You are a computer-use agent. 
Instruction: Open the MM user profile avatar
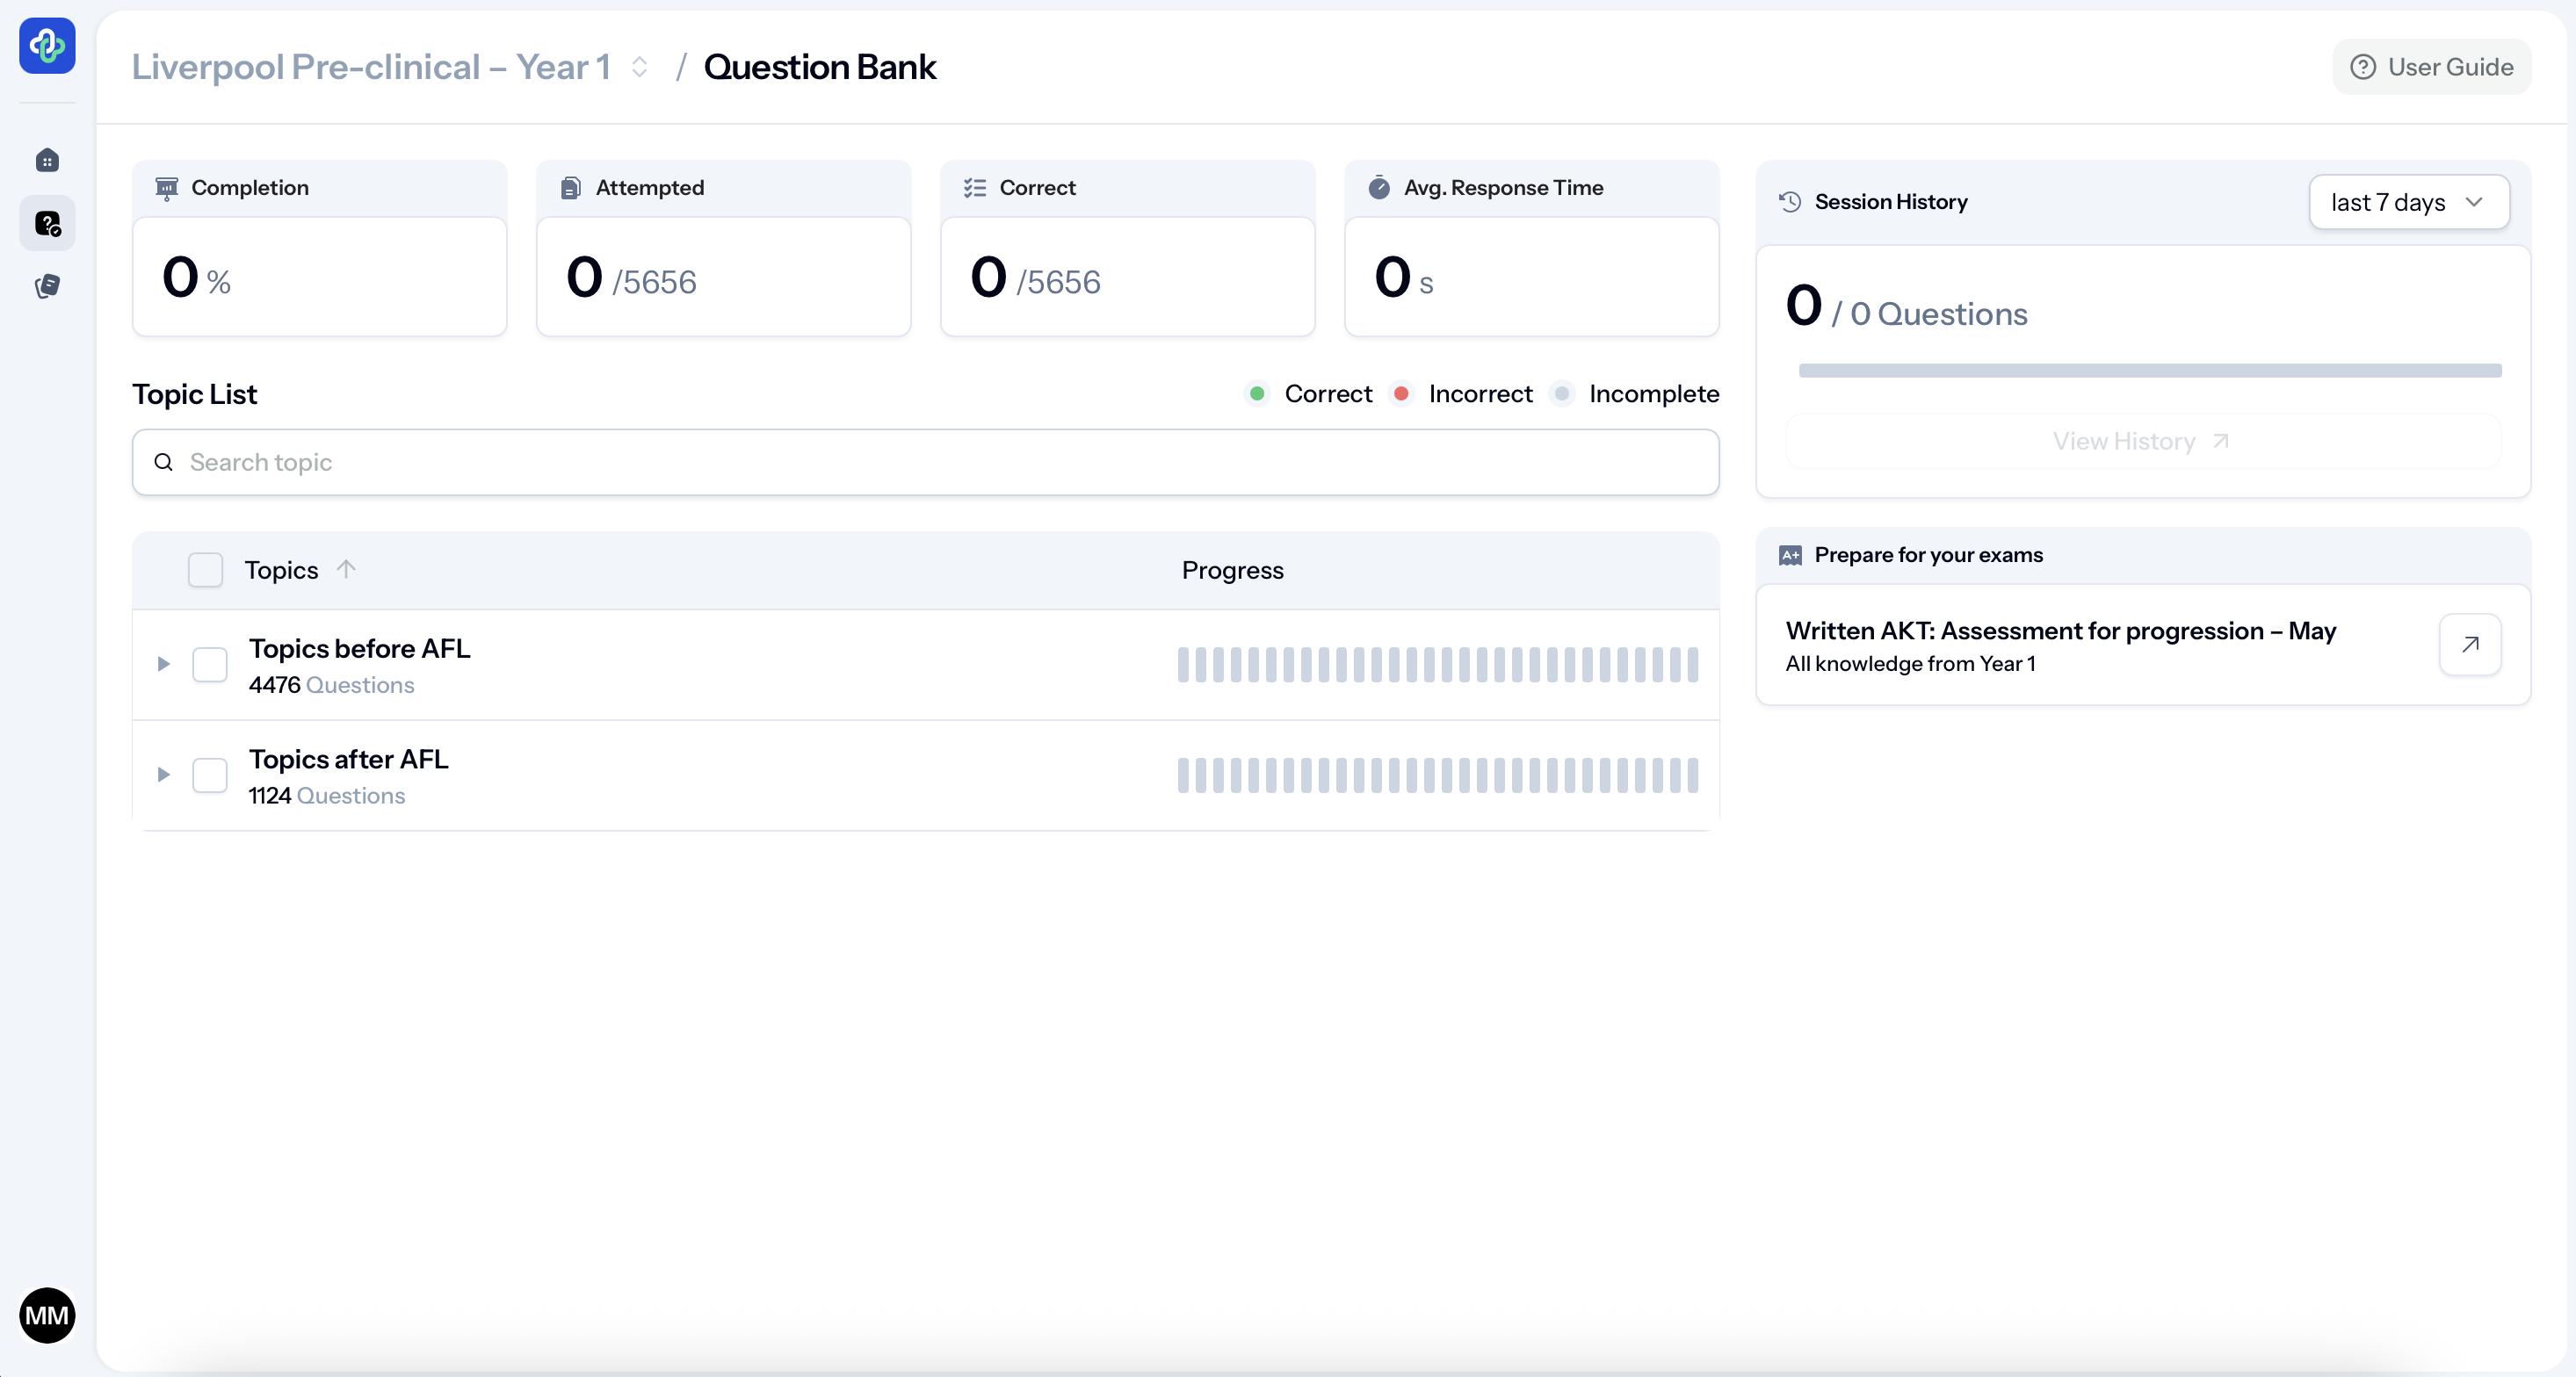pyautogui.click(x=47, y=1315)
